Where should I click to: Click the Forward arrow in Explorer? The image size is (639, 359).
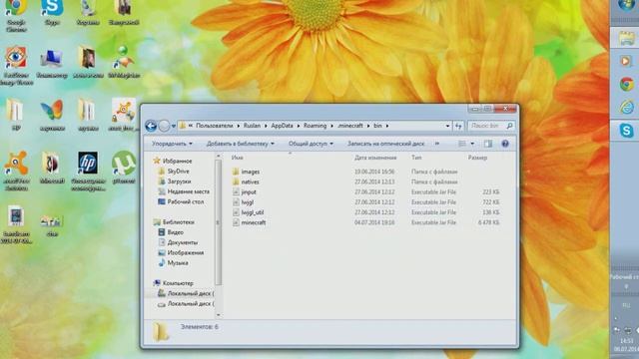(164, 127)
